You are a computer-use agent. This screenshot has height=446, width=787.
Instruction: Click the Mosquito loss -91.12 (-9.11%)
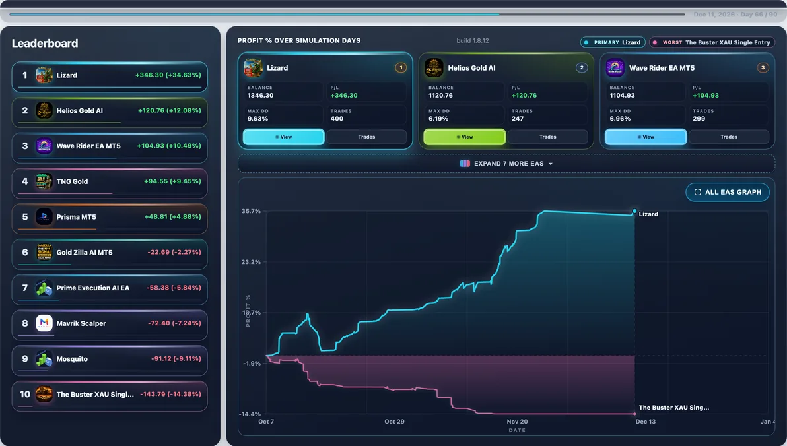[x=176, y=359]
